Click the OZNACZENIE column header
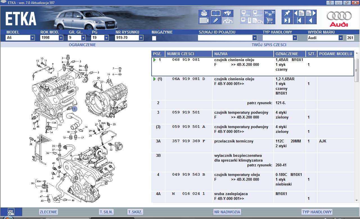The width and height of the screenshot is (360, 219). [x=290, y=54]
